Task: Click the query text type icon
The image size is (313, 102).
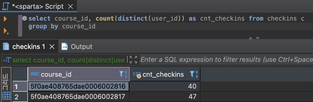Action: (7, 60)
